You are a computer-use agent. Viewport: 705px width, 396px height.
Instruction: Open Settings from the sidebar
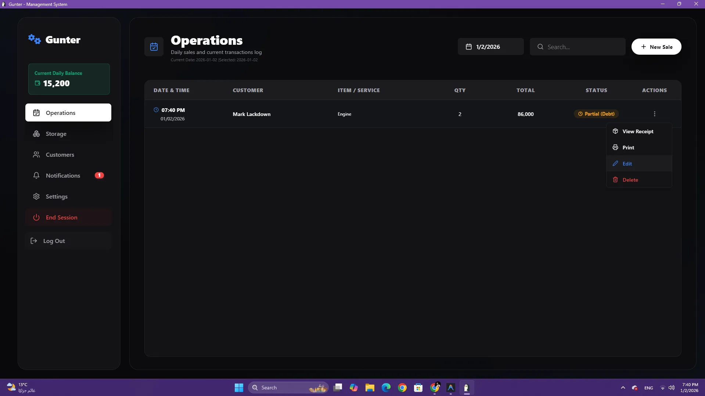click(x=68, y=196)
